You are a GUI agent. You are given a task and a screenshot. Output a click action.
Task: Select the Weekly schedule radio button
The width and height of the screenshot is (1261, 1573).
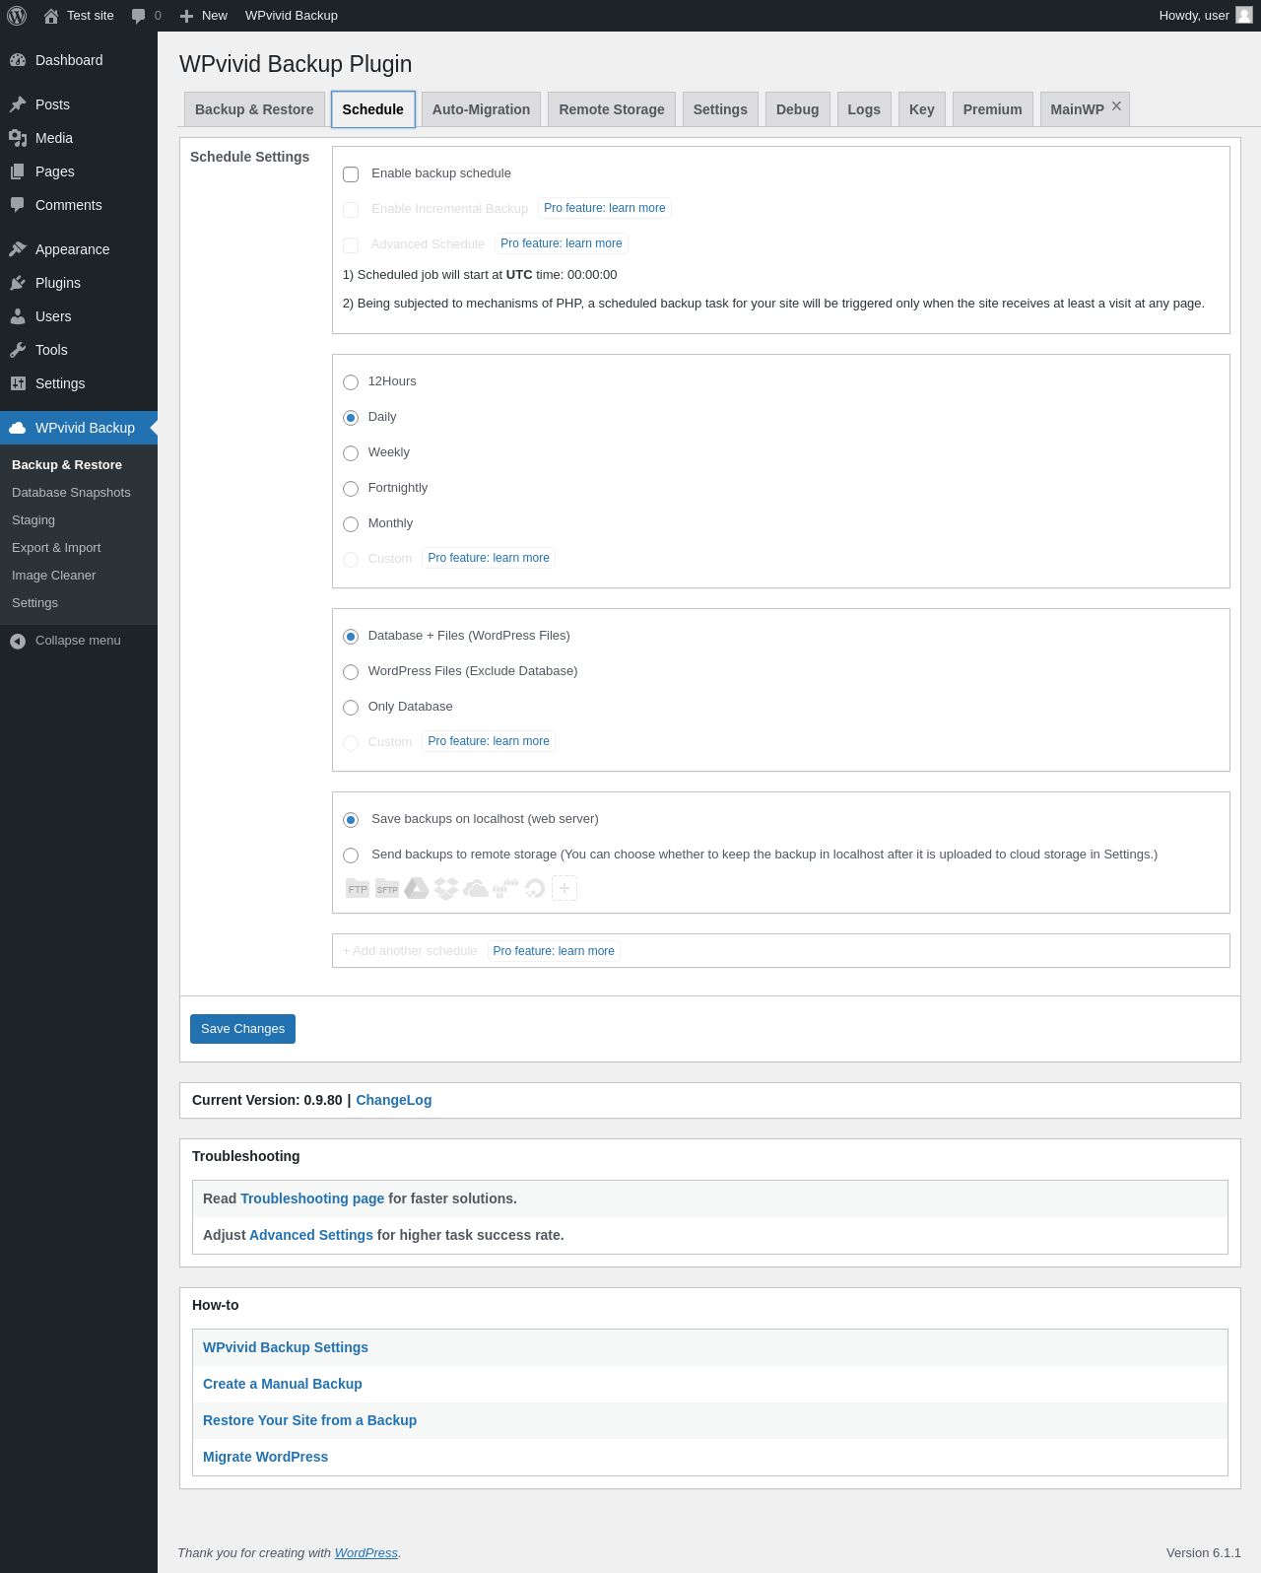click(x=351, y=453)
